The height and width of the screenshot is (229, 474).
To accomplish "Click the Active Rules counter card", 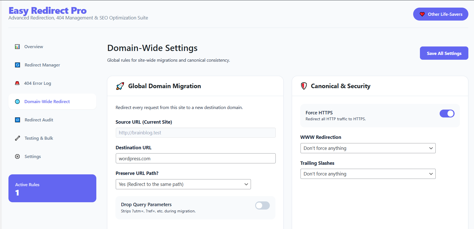I will [52, 188].
